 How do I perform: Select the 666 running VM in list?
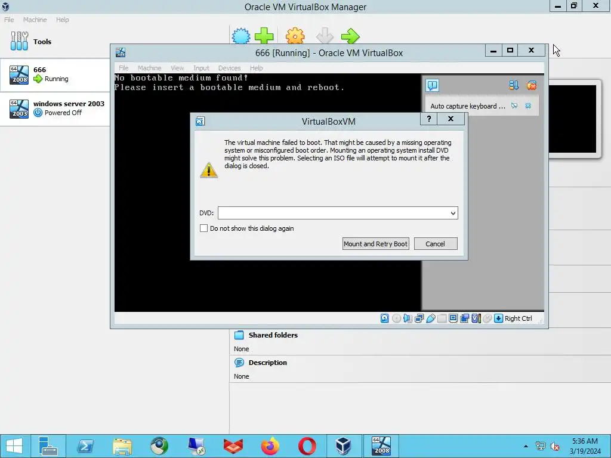(55, 75)
